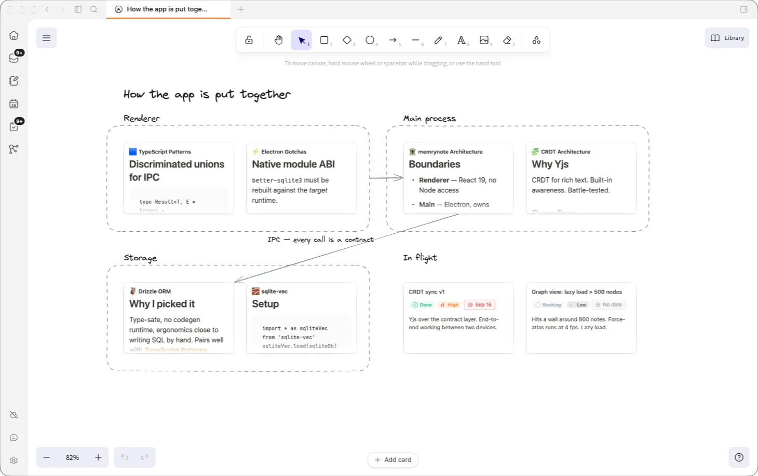Zoom out the canvas
The width and height of the screenshot is (758, 476).
point(47,457)
